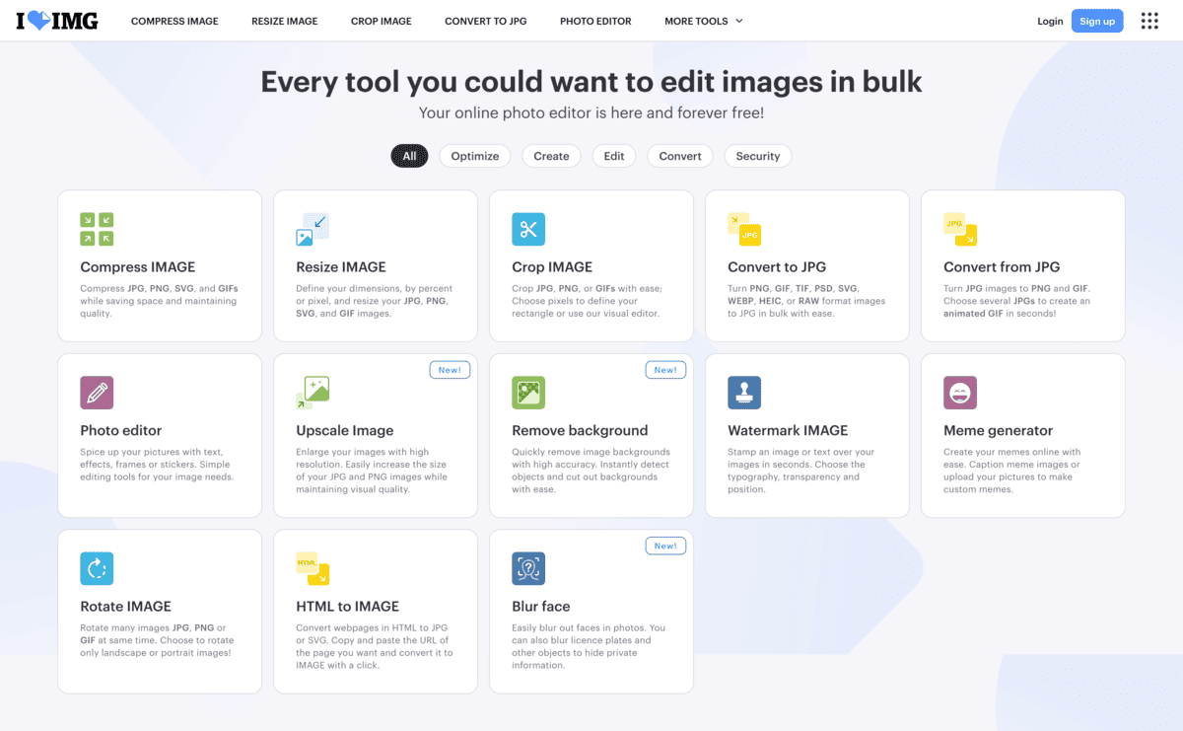The image size is (1183, 731).
Task: Select the blue Crop IMAGE scissors icon
Action: tap(528, 229)
